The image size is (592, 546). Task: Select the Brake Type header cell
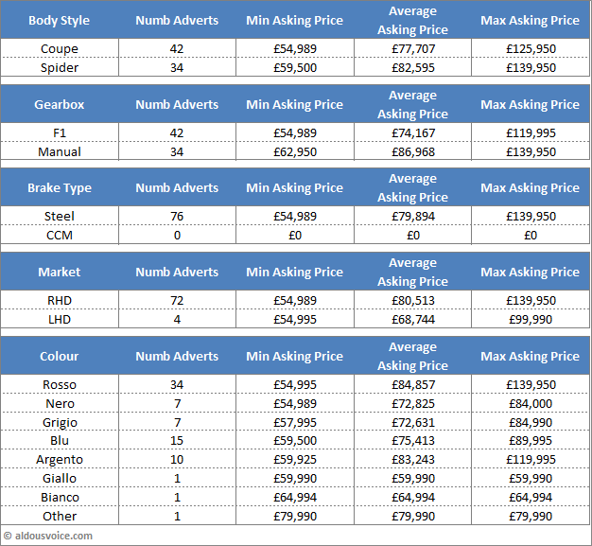60,188
